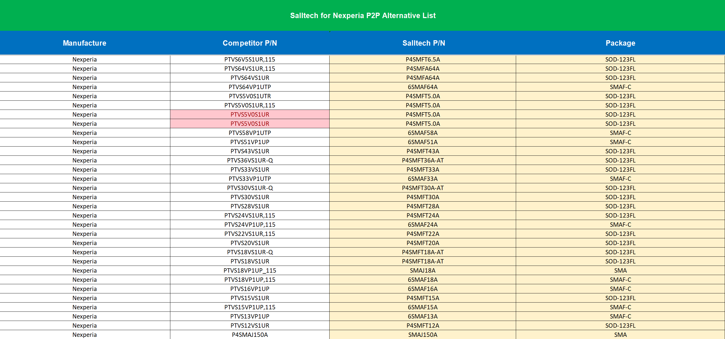Select cell PTVS6V5S1UR,115

pyautogui.click(x=250, y=59)
